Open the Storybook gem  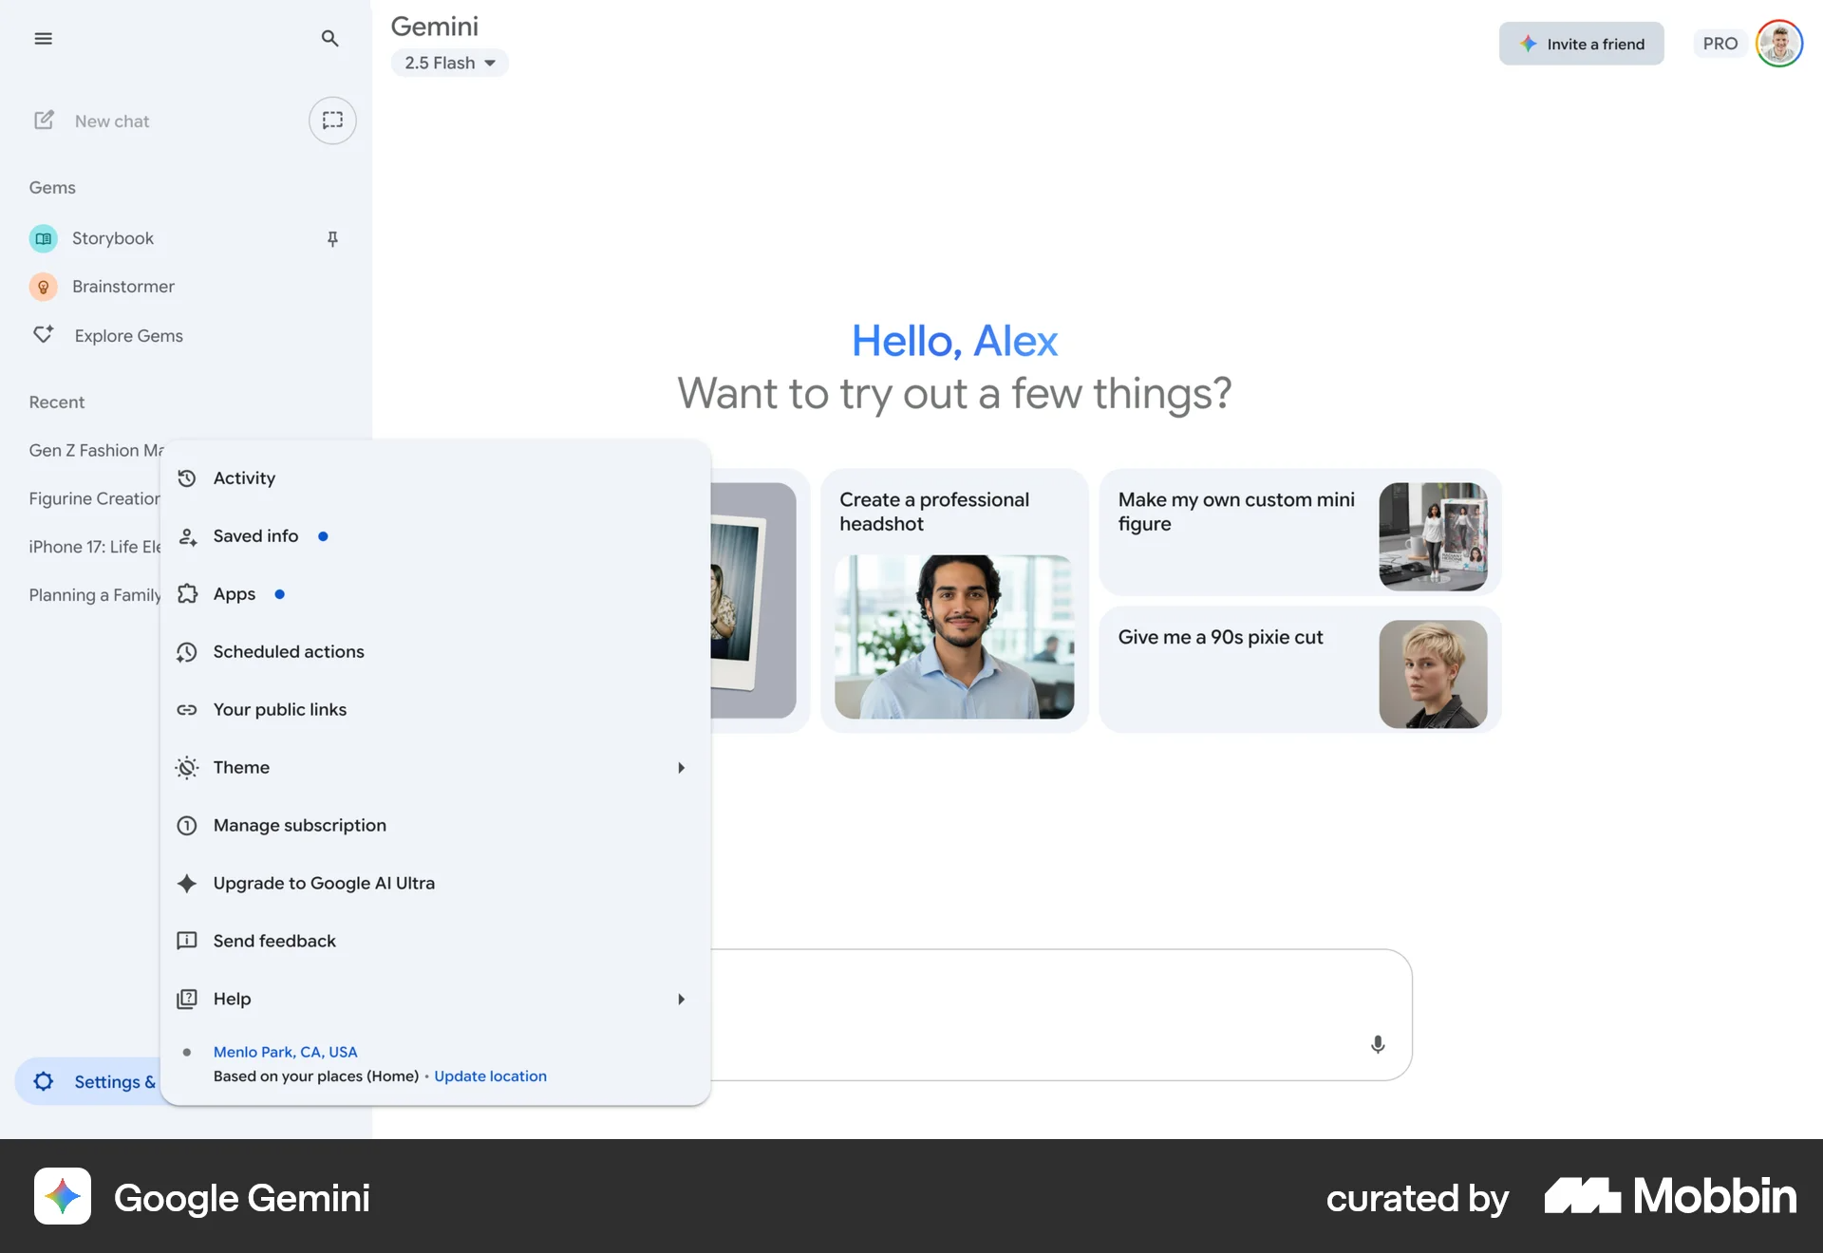click(x=112, y=238)
